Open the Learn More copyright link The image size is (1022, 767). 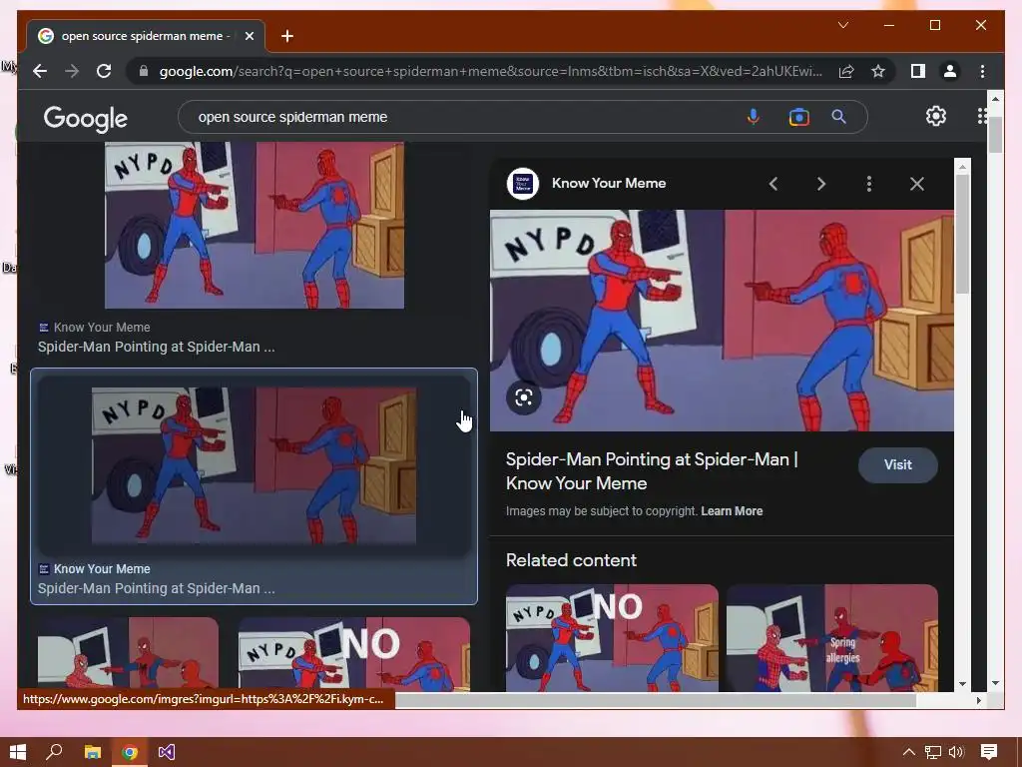[x=732, y=511]
